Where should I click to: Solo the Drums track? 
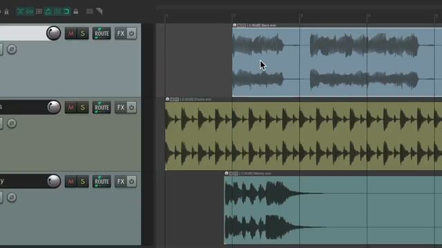pos(83,107)
